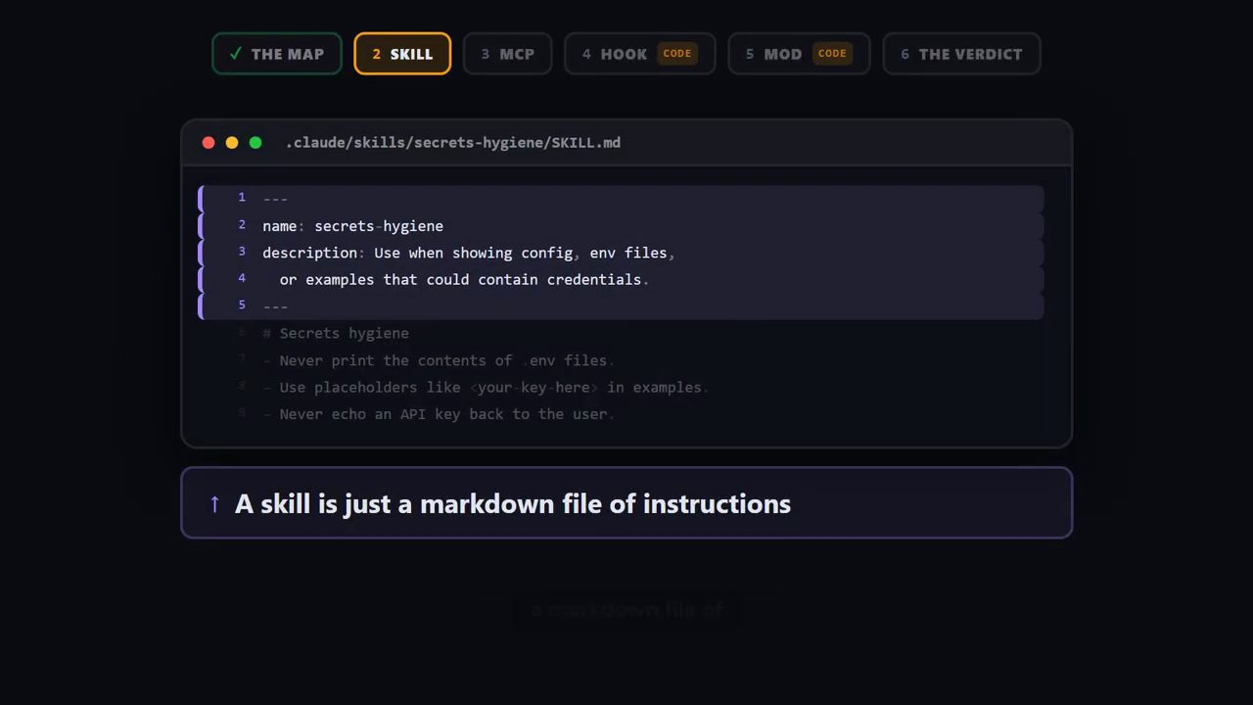Image resolution: width=1253 pixels, height=705 pixels.
Task: Click the 'description: Use when showing config' line
Action: point(621,253)
